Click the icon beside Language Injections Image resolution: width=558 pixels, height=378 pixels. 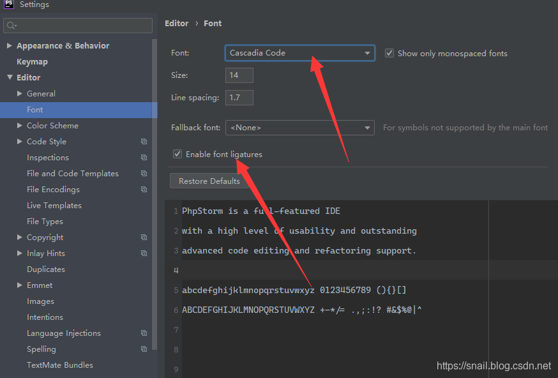pos(144,333)
